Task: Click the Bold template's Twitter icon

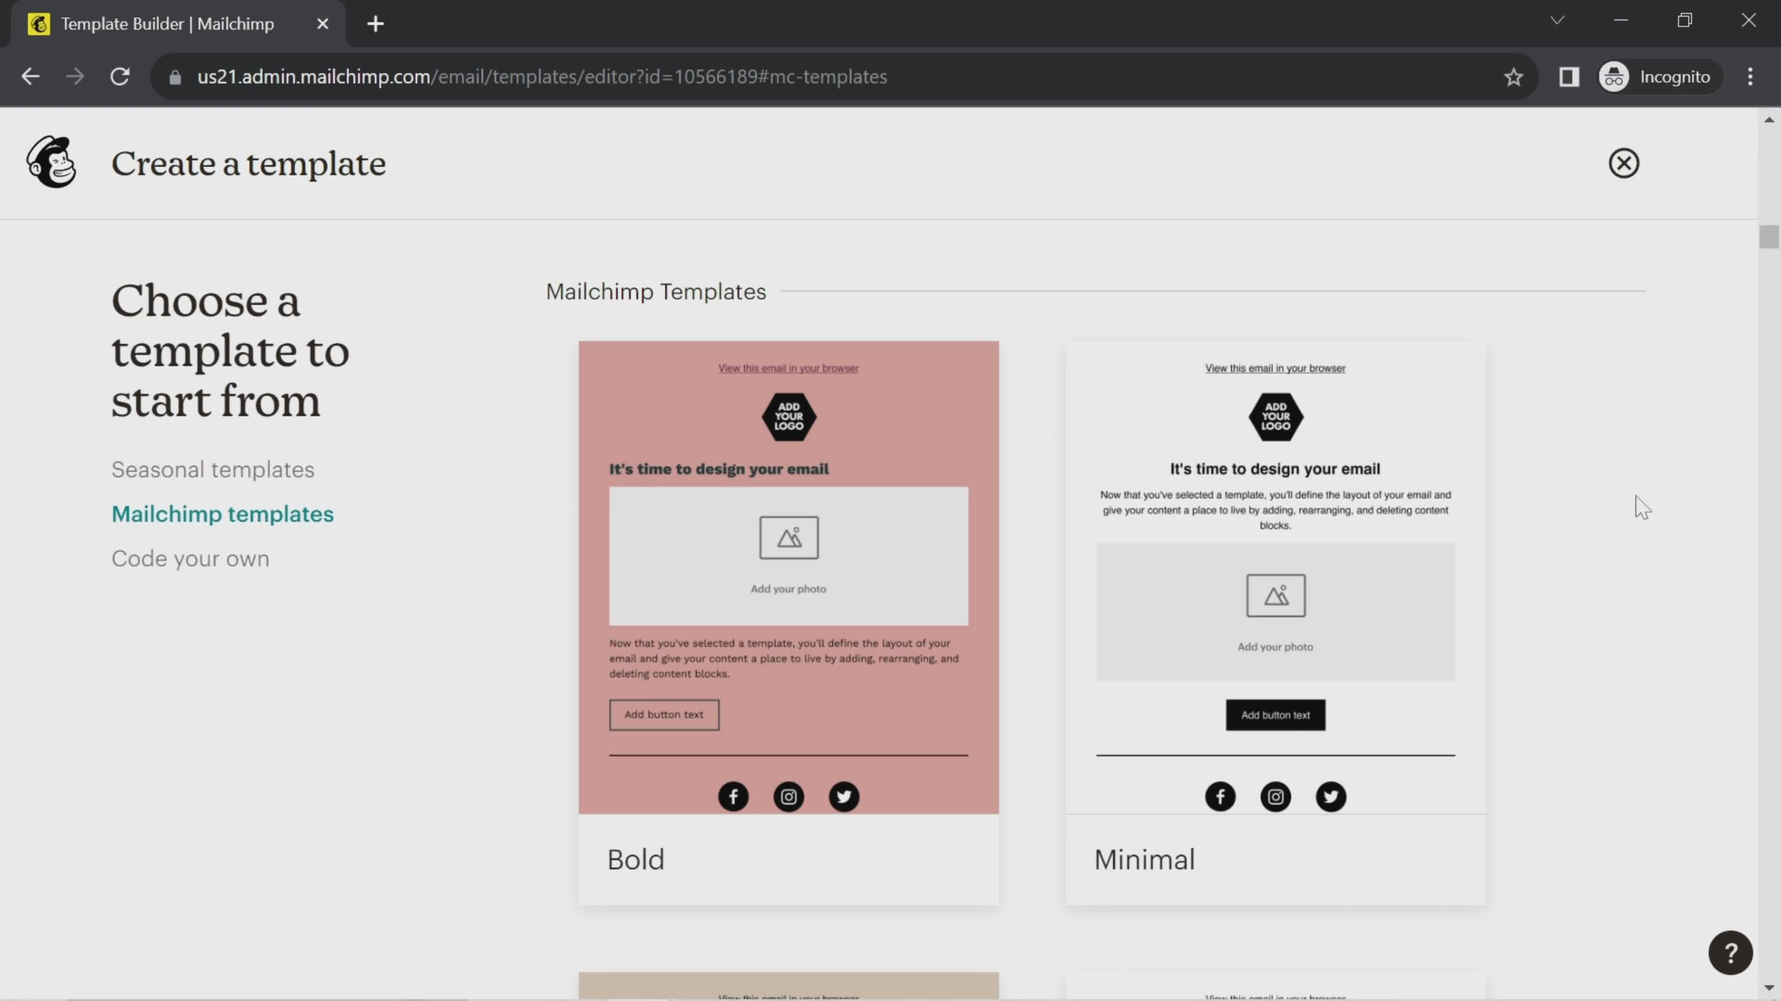Action: tap(844, 797)
